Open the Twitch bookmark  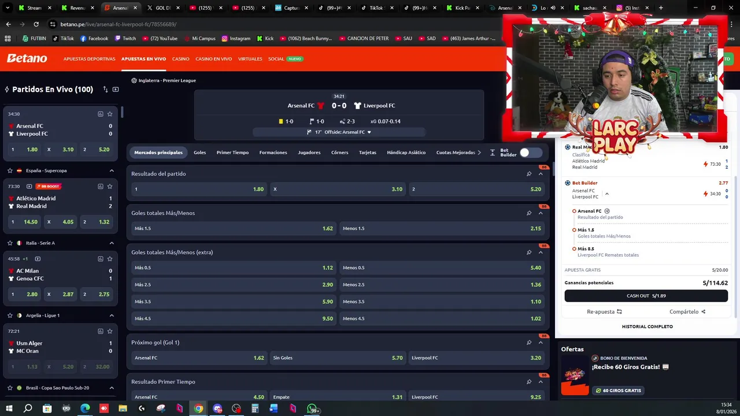(125, 39)
